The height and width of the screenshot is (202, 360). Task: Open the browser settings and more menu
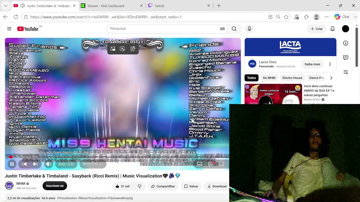pyautogui.click(x=327, y=17)
